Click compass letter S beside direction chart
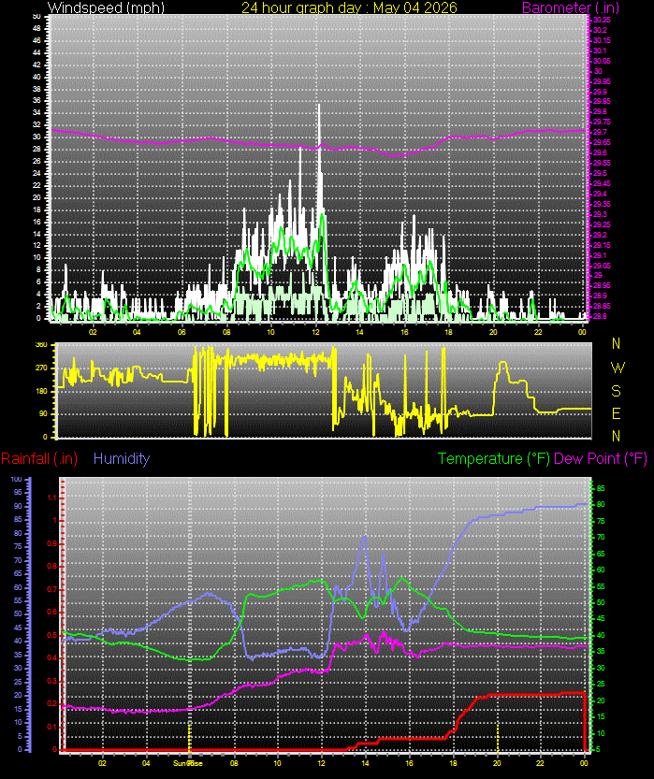 coord(616,391)
